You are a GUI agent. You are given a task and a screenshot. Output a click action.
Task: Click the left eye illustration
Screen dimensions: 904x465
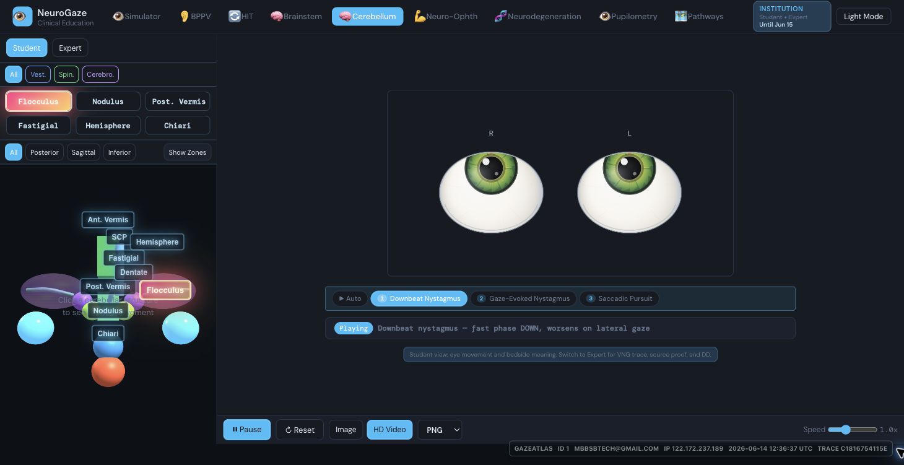[x=629, y=193]
